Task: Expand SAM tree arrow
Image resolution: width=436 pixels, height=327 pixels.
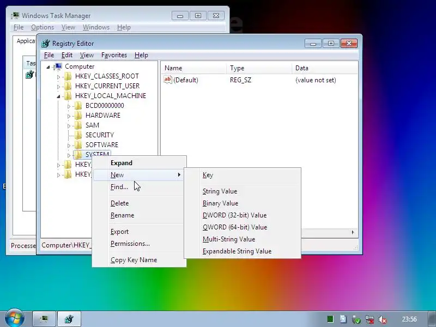Action: pos(69,126)
